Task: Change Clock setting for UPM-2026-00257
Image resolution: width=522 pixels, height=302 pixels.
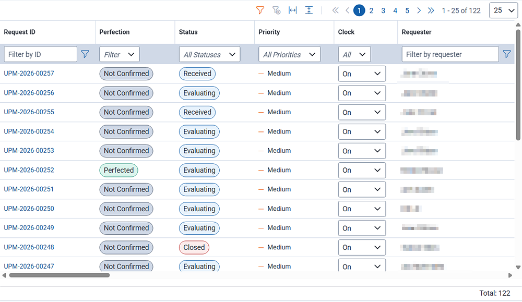Action: pos(362,74)
